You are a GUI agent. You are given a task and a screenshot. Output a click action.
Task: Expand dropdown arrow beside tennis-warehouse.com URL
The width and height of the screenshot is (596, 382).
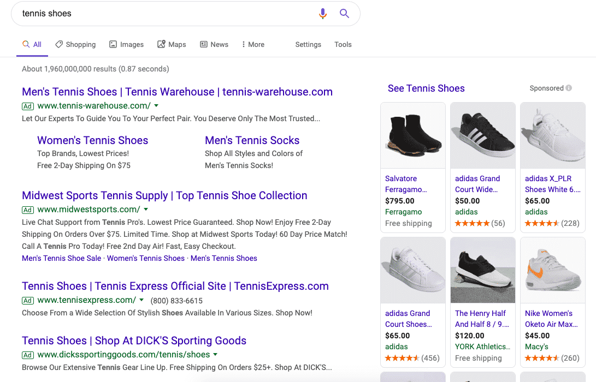(x=156, y=105)
